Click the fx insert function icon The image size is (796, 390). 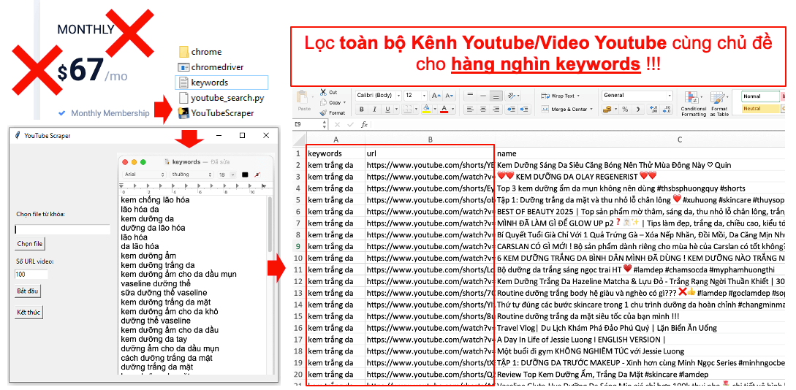click(x=364, y=124)
